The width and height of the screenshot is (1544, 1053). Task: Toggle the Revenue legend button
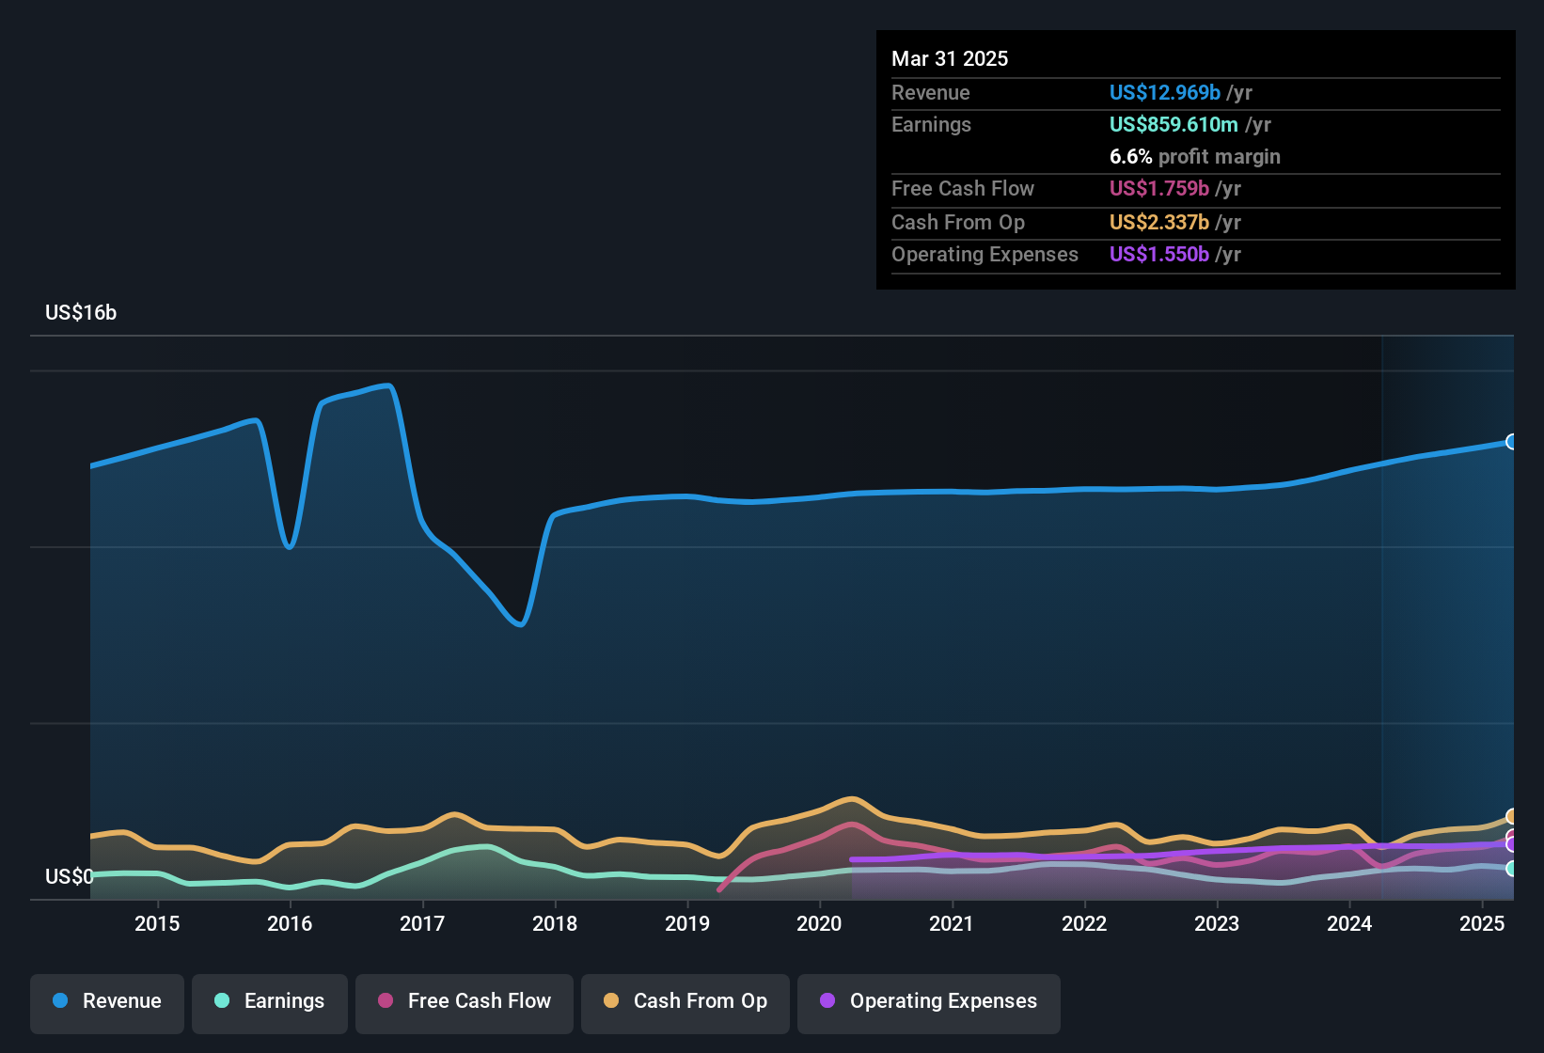click(x=107, y=1003)
